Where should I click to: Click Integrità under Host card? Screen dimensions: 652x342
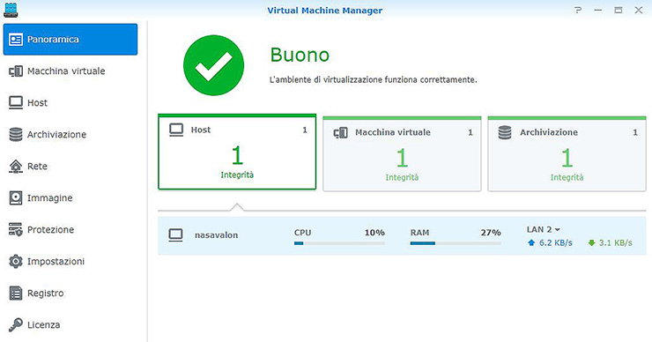click(237, 175)
